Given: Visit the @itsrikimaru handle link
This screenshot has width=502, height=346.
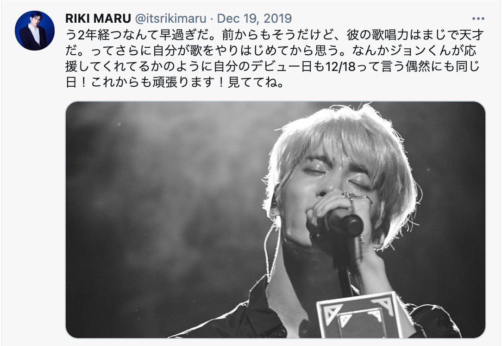Looking at the screenshot, I should coord(170,18).
